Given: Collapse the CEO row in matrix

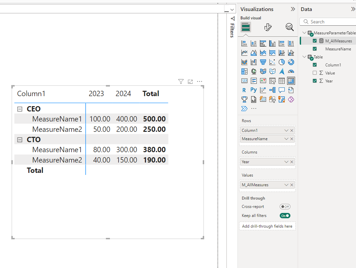Looking at the screenshot, I should [20, 109].
